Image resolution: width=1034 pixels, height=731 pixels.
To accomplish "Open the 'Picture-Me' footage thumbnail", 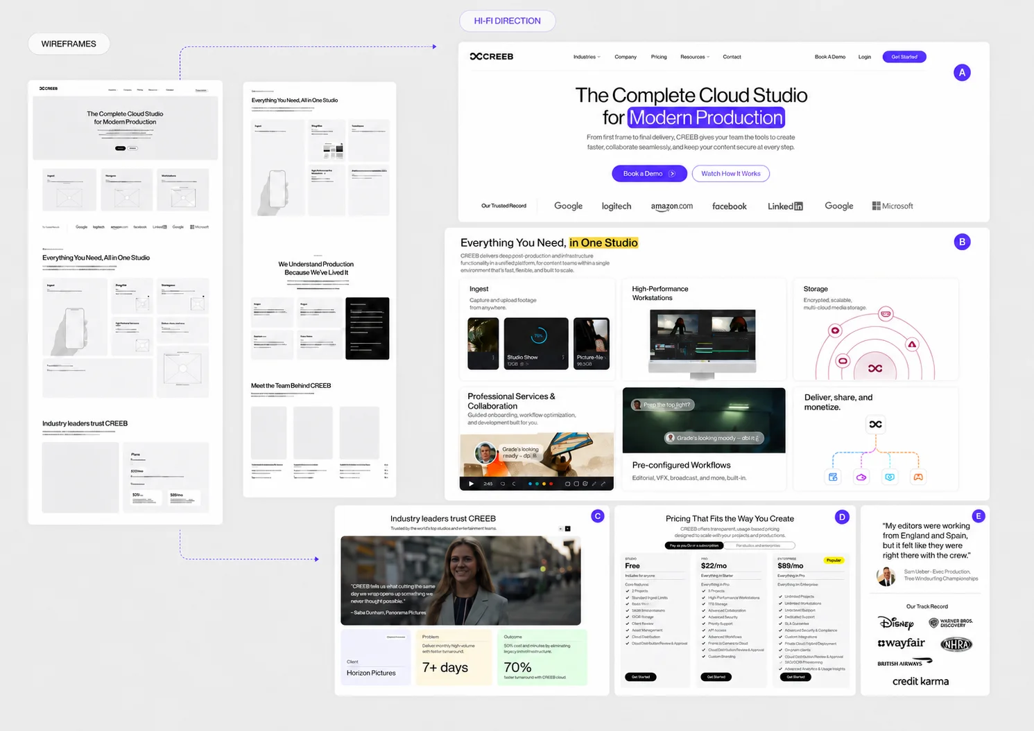I will tap(592, 343).
